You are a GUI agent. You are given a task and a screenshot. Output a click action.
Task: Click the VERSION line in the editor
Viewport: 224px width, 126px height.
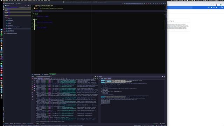click(x=44, y=6)
